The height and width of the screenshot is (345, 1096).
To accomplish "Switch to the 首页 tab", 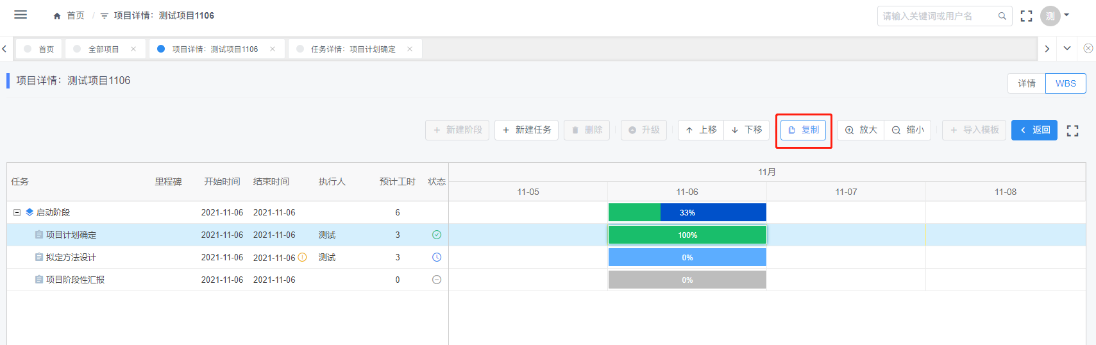I will click(39, 49).
